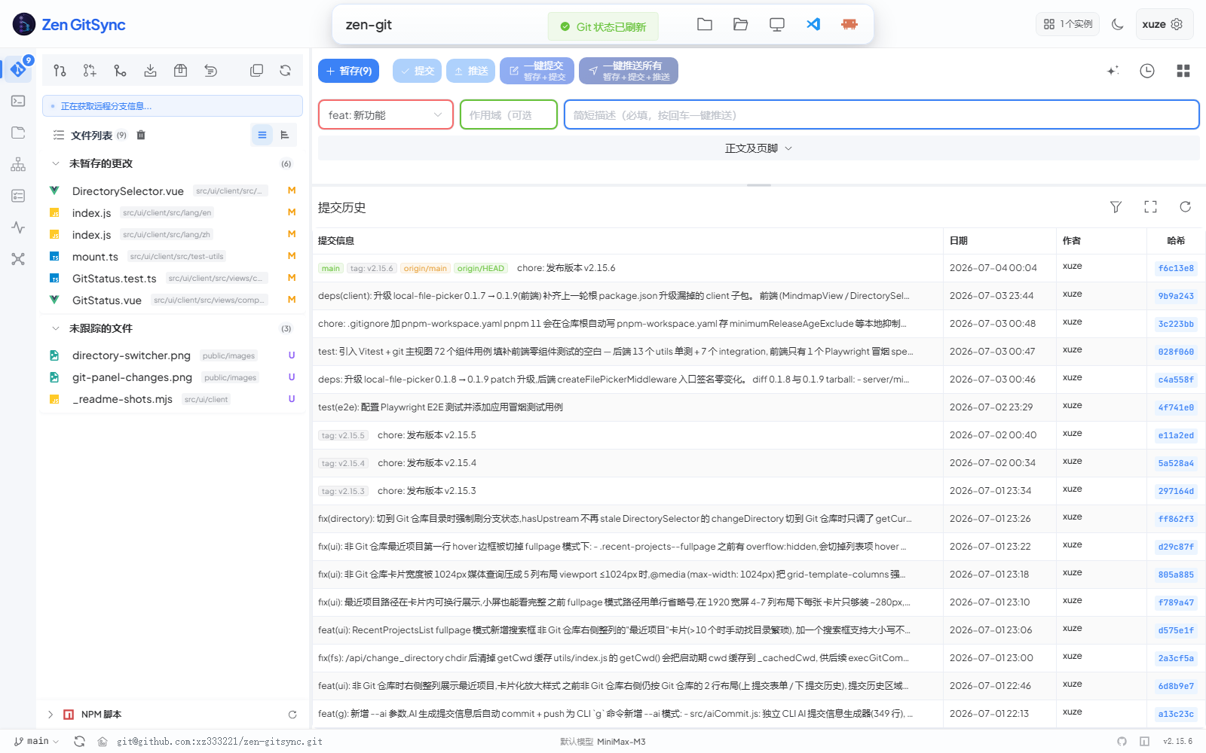Screen dimensions: 1206x753
Task: Click the open folder icon in zen-git bar
Action: click(740, 24)
